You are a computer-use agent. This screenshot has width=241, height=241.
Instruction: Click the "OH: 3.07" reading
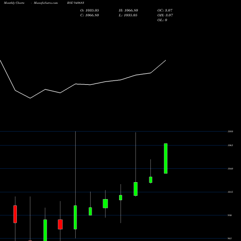165,15
